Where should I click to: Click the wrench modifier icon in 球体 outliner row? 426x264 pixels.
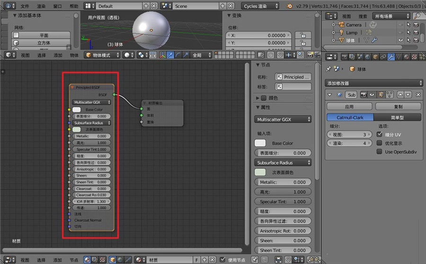coord(374,40)
